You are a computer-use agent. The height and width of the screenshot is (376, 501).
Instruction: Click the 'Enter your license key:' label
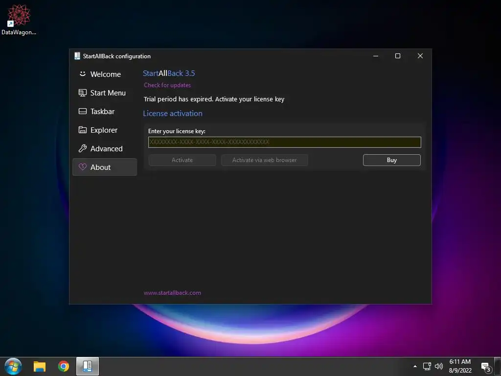tap(177, 131)
